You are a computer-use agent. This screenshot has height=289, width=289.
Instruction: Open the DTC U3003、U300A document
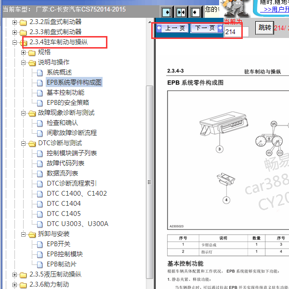[78, 224]
